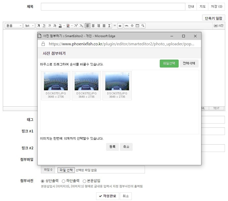The width and height of the screenshot is (228, 201).
Task: Toggle underline text formatting
Action: point(44,26)
